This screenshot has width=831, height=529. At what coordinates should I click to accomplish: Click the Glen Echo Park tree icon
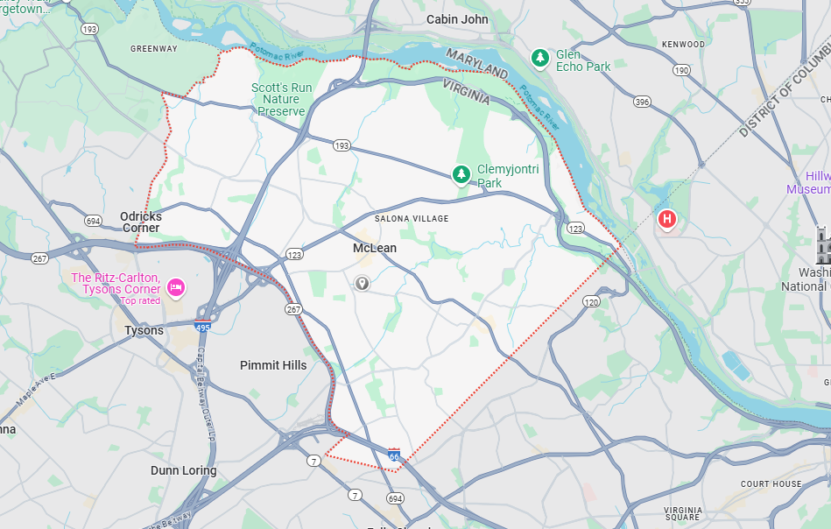click(540, 59)
